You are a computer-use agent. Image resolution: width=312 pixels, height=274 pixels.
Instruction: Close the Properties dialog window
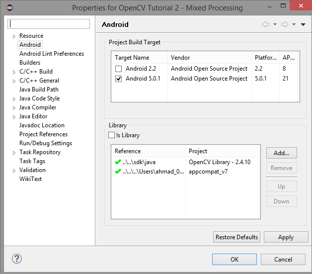pos(301,5)
